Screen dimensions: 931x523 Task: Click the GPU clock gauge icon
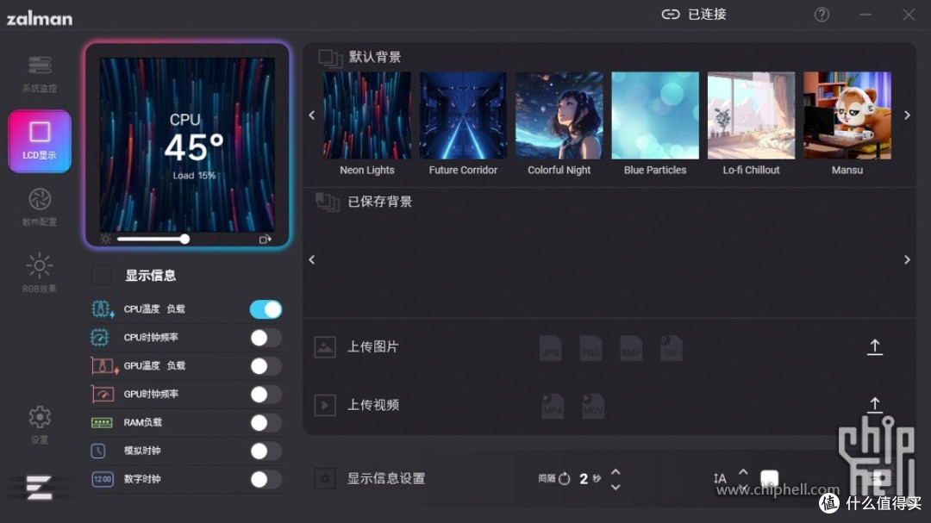[x=102, y=394]
